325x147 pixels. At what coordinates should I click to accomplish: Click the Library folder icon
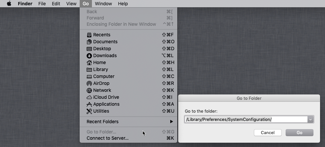click(89, 70)
